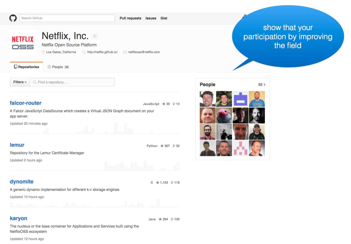The width and height of the screenshot is (351, 244).
Task: Click the star count icon for dynomite
Action: pyautogui.click(x=158, y=183)
